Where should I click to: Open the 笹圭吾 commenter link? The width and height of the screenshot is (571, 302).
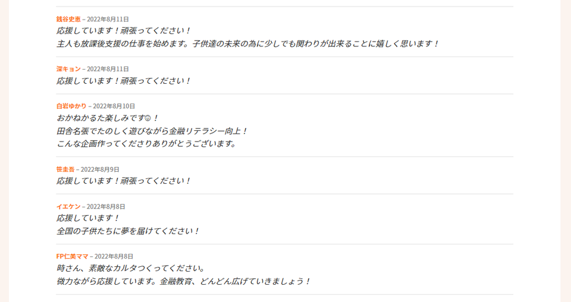click(65, 169)
